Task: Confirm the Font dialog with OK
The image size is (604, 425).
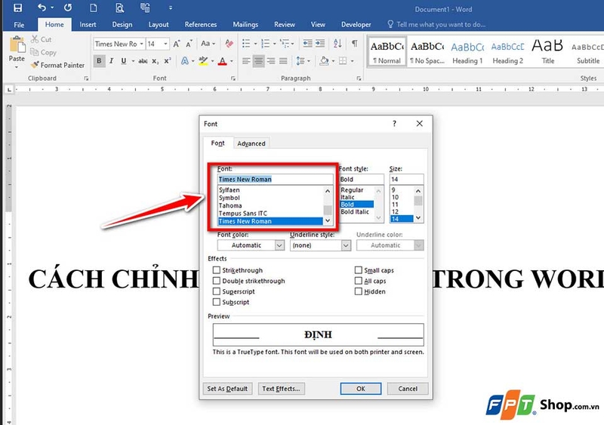Action: [x=361, y=389]
